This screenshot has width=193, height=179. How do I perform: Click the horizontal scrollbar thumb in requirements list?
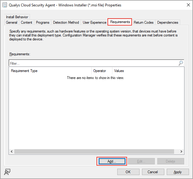(x=94, y=151)
